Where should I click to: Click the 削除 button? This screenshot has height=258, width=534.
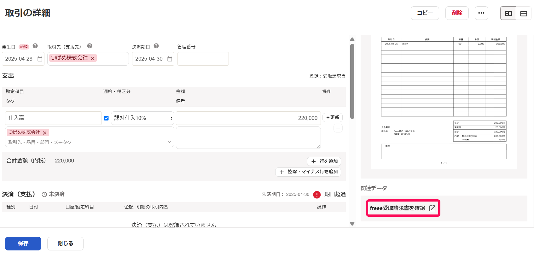tap(457, 13)
